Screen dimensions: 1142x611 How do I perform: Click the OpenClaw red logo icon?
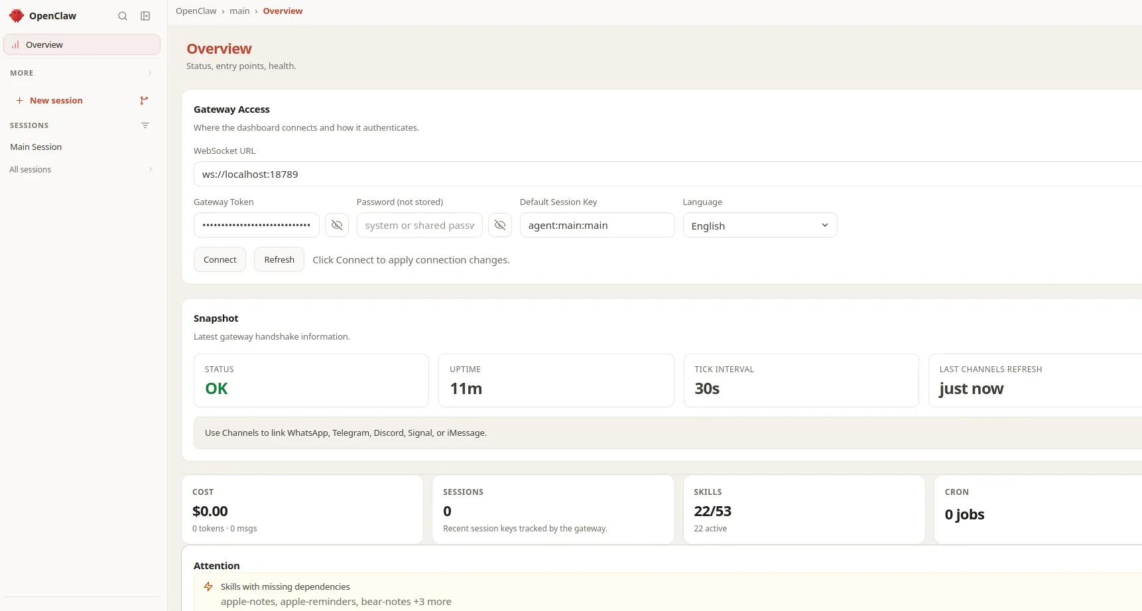(17, 16)
